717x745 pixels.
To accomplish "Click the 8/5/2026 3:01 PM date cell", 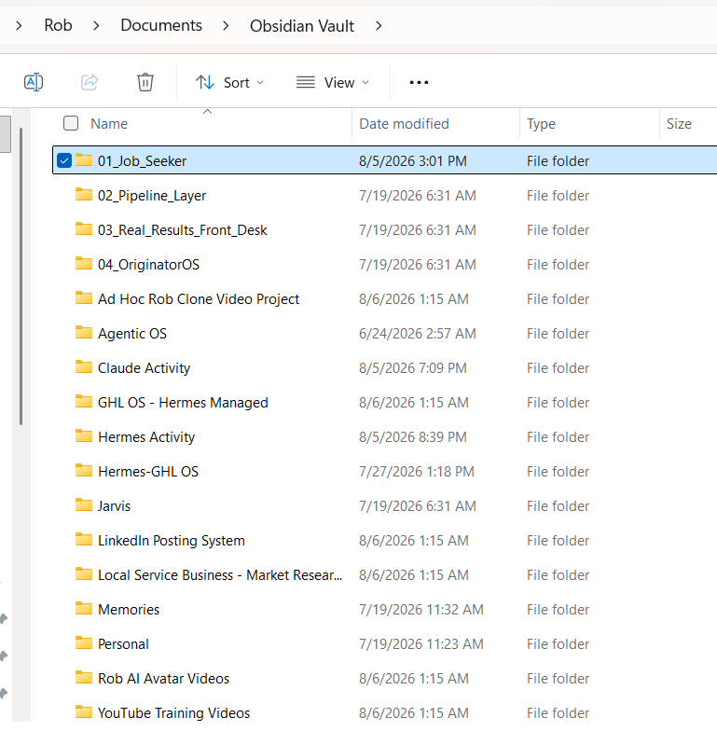I will (x=413, y=161).
